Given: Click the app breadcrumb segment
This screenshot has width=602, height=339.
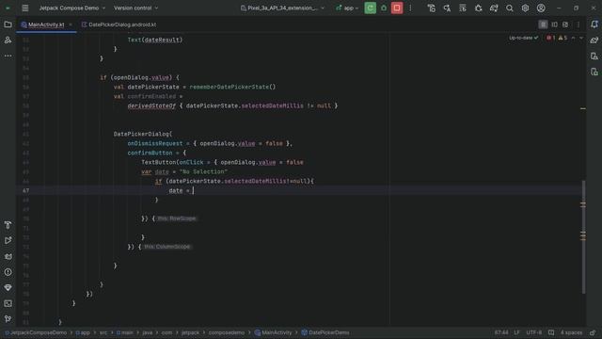Looking at the screenshot, I should 83,332.
